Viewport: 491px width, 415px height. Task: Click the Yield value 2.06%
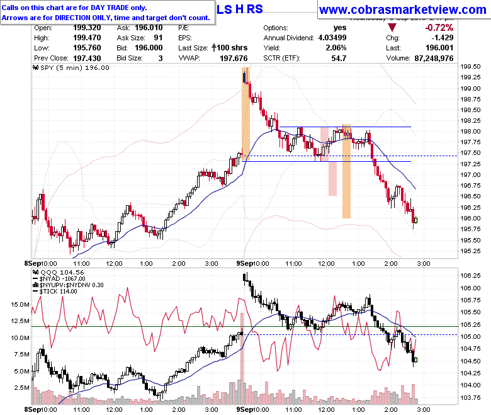pos(336,48)
